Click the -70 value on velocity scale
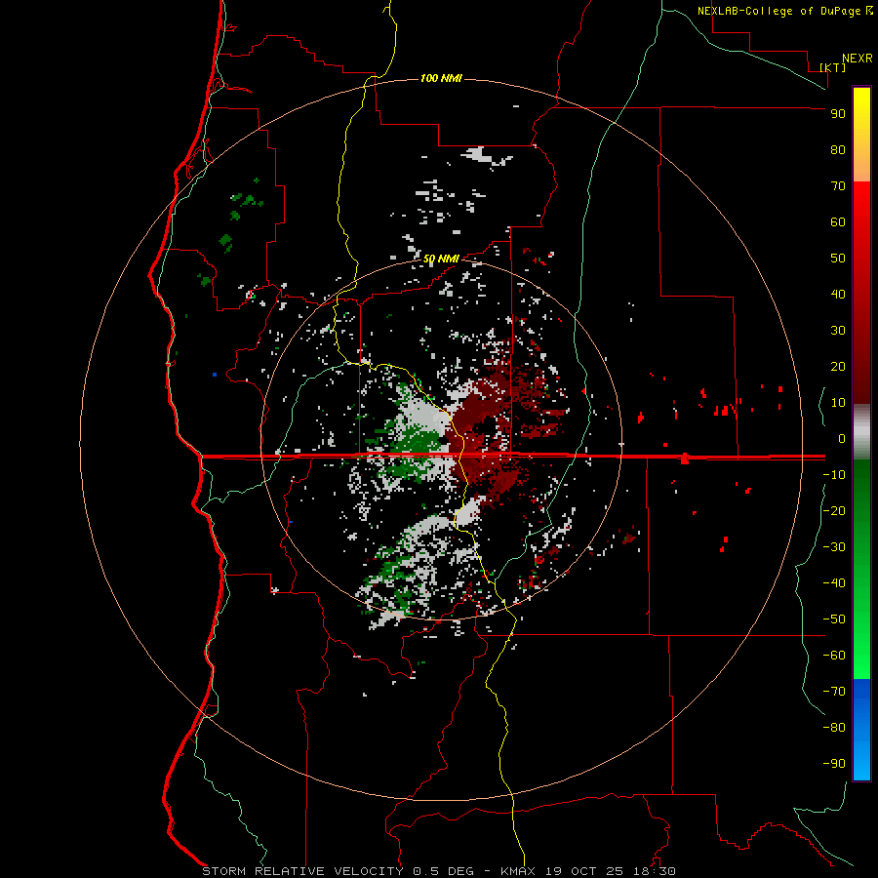The height and width of the screenshot is (878, 878). click(x=834, y=691)
